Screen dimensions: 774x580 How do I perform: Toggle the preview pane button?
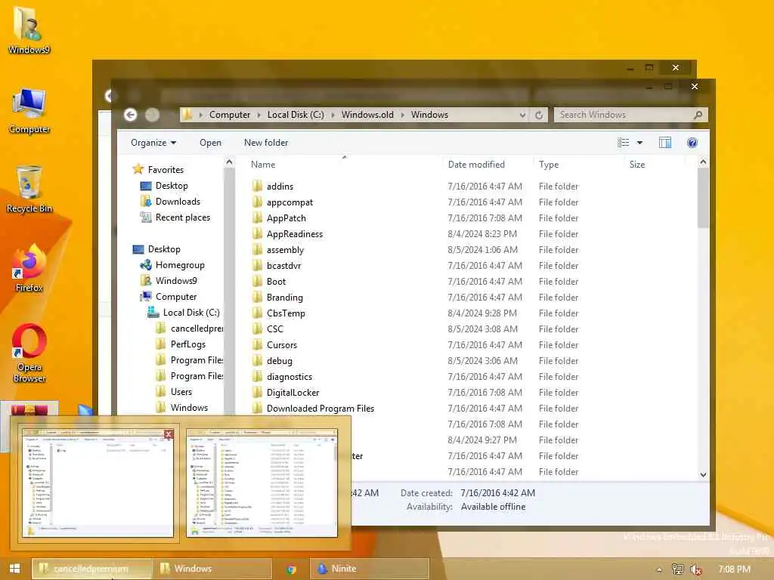tap(665, 143)
